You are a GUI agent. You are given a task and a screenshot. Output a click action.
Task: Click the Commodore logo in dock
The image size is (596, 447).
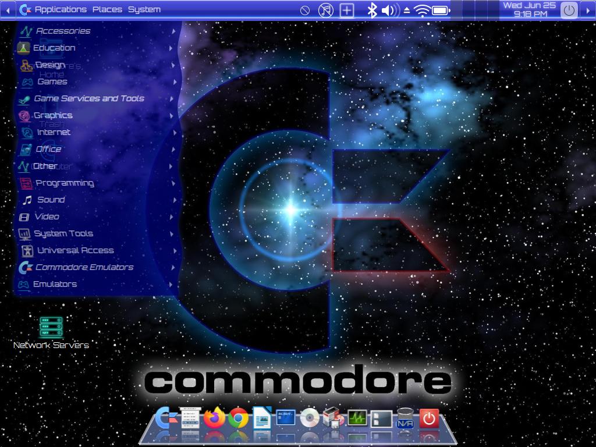166,418
